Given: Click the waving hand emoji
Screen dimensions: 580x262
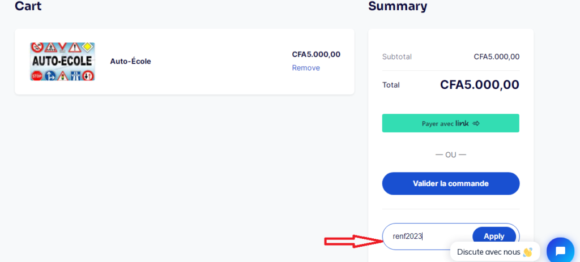Looking at the screenshot, I should point(527,252).
